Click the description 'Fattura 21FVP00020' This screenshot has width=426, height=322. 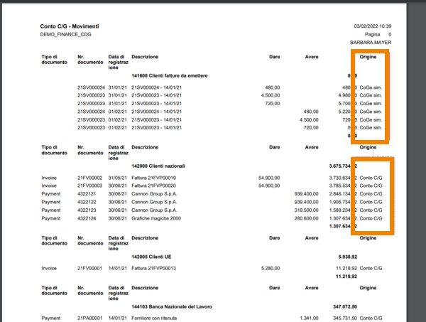[154, 186]
